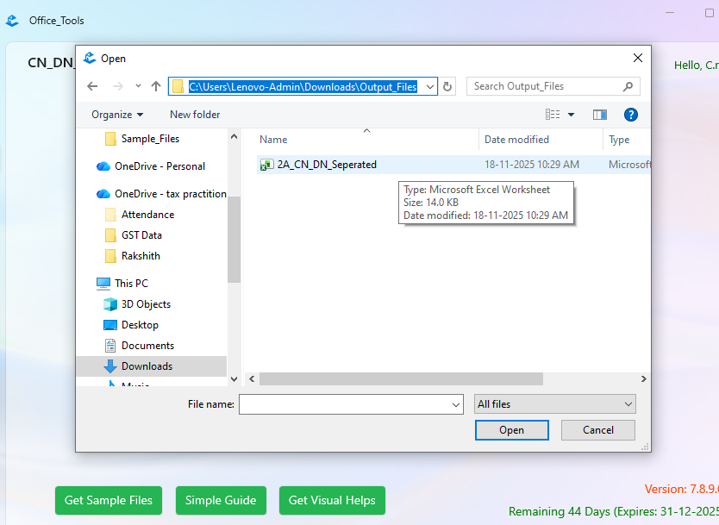Toggle the preview pane icon
This screenshot has width=719, height=525.
coord(600,115)
